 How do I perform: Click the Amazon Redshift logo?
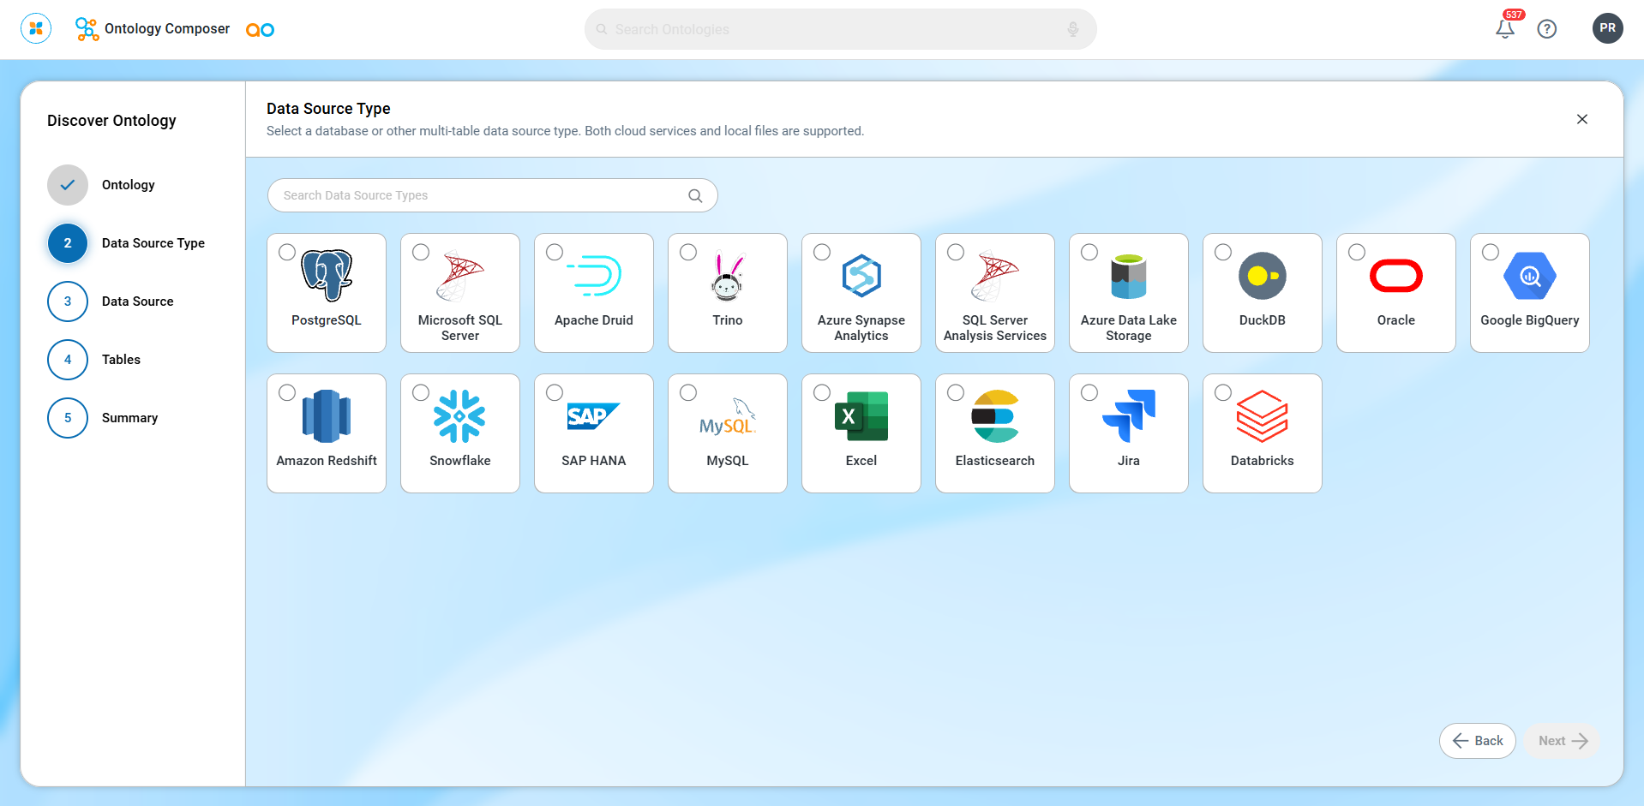327,416
